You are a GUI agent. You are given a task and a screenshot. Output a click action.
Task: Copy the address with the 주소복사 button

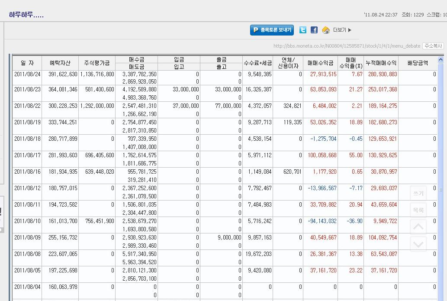[x=433, y=46]
